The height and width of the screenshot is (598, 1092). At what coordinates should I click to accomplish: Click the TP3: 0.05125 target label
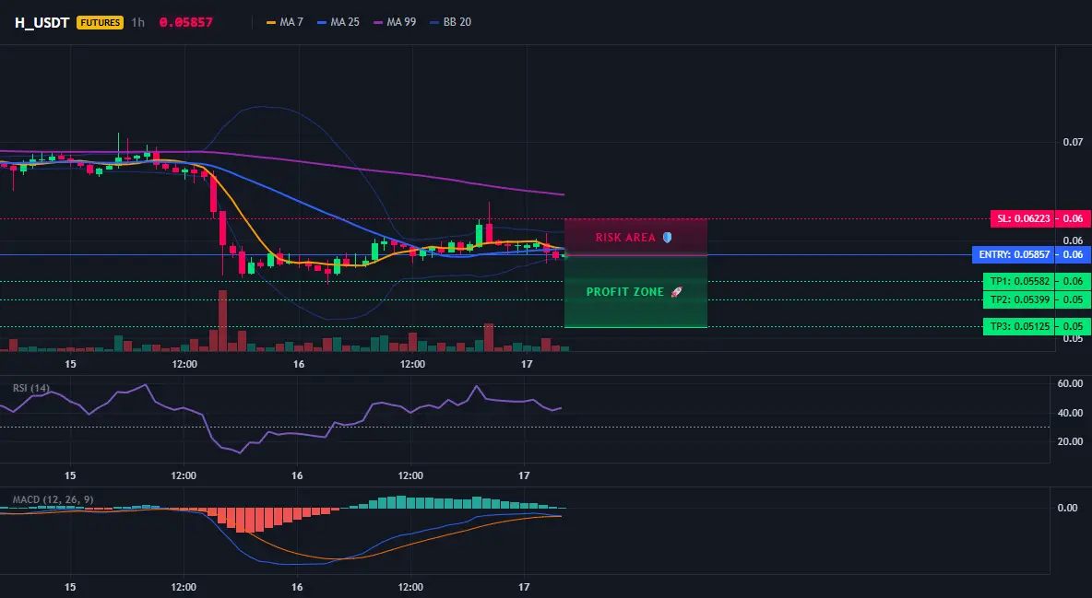click(1019, 326)
